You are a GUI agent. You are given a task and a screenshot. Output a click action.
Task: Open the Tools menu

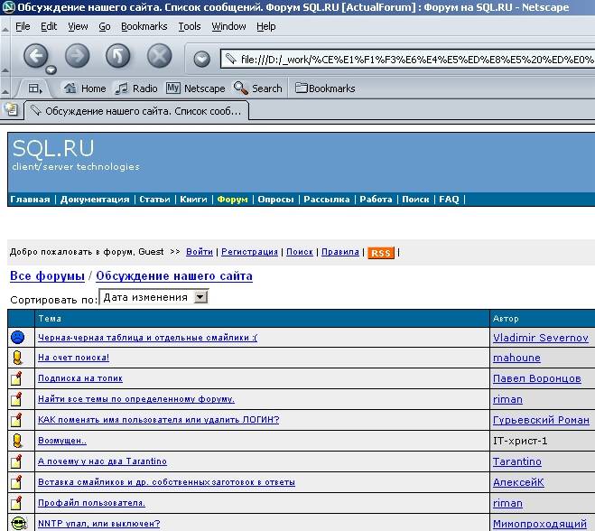click(x=190, y=26)
